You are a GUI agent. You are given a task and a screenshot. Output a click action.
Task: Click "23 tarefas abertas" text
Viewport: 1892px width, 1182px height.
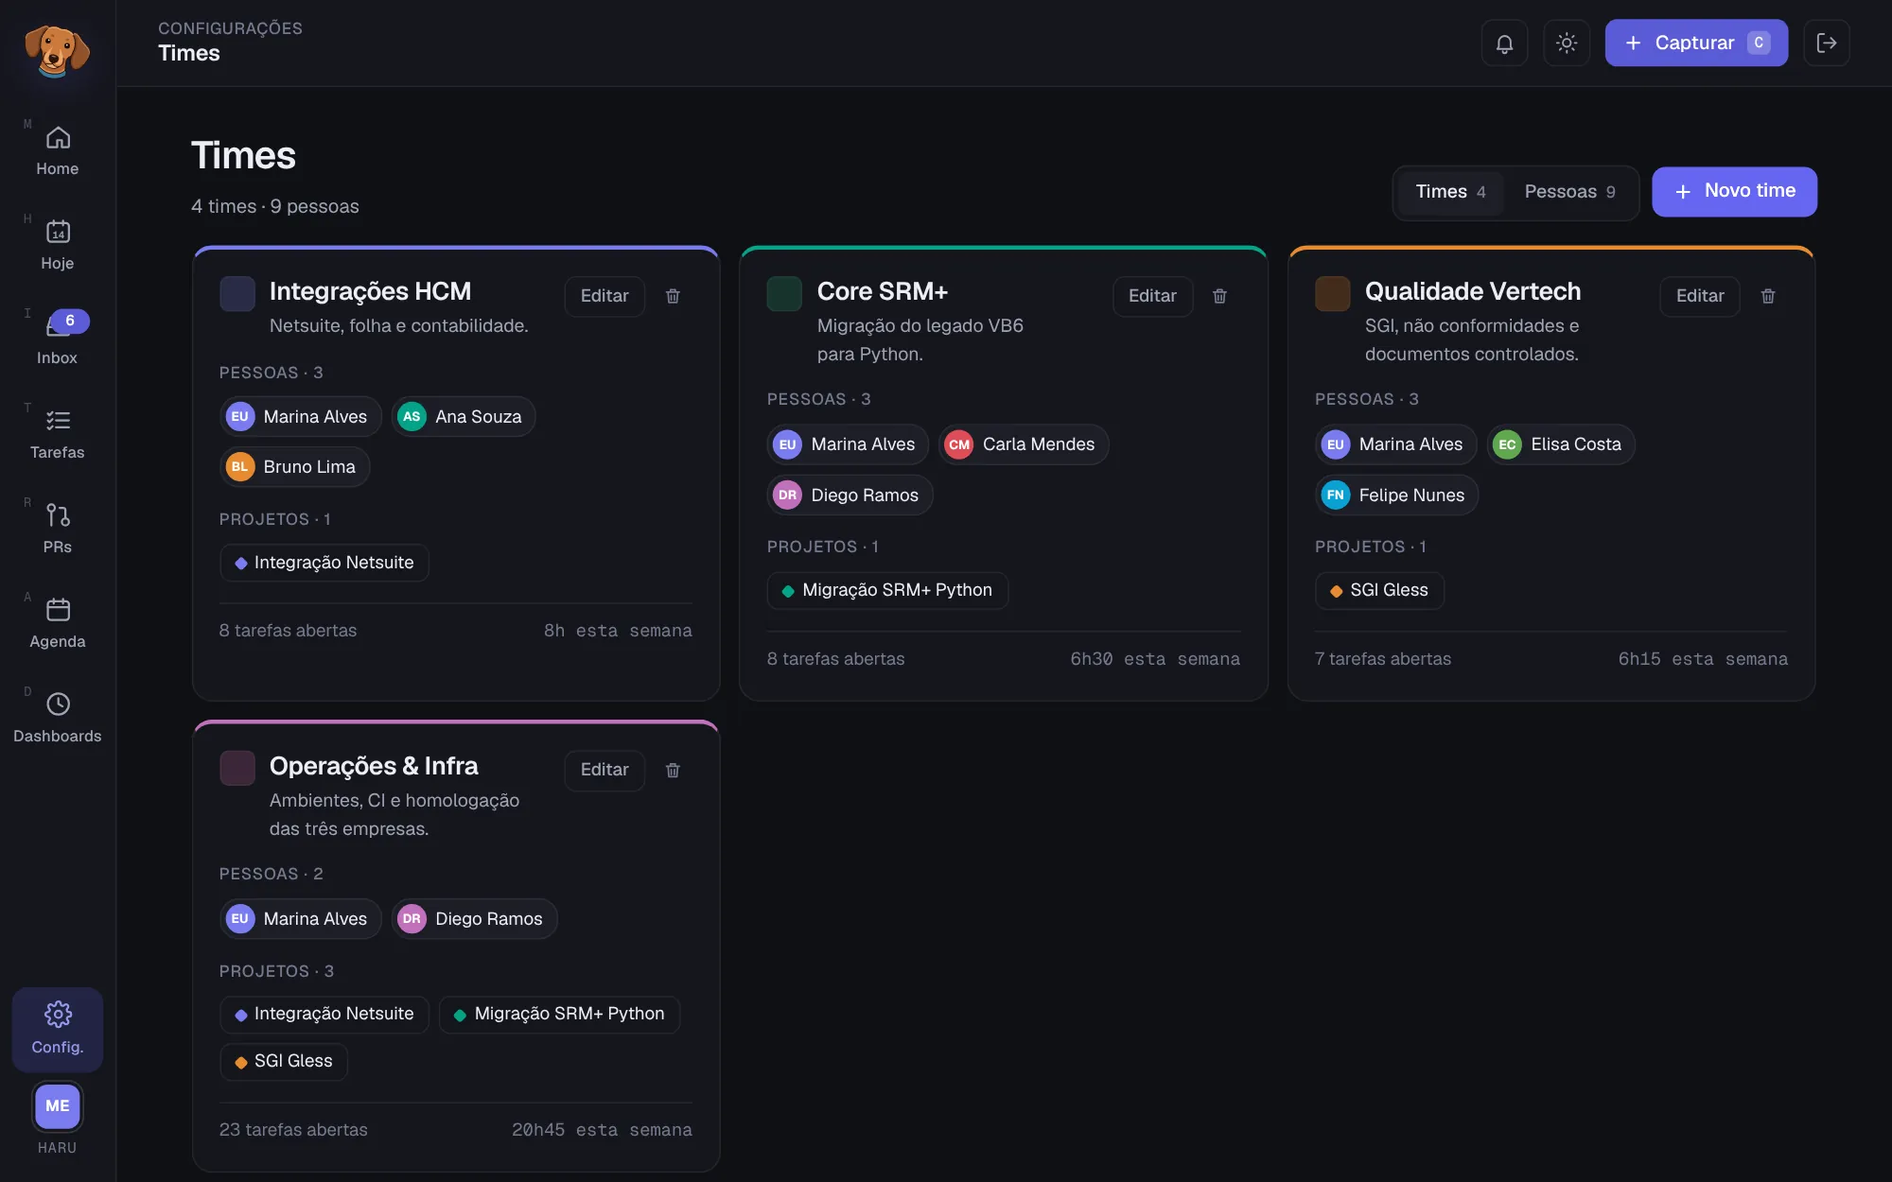[x=293, y=1130]
